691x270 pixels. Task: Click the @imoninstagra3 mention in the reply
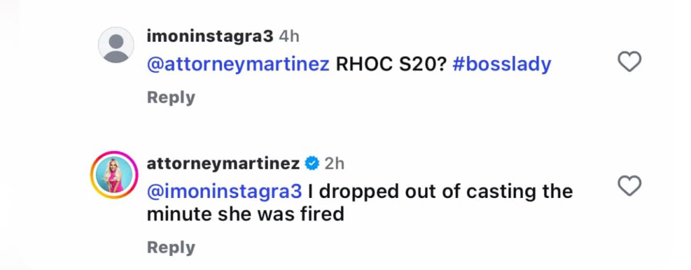224,191
